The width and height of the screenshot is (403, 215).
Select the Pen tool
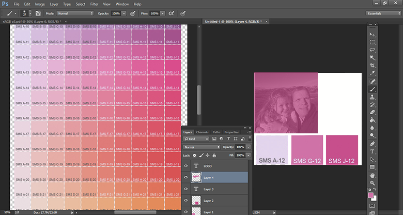coord(372,143)
